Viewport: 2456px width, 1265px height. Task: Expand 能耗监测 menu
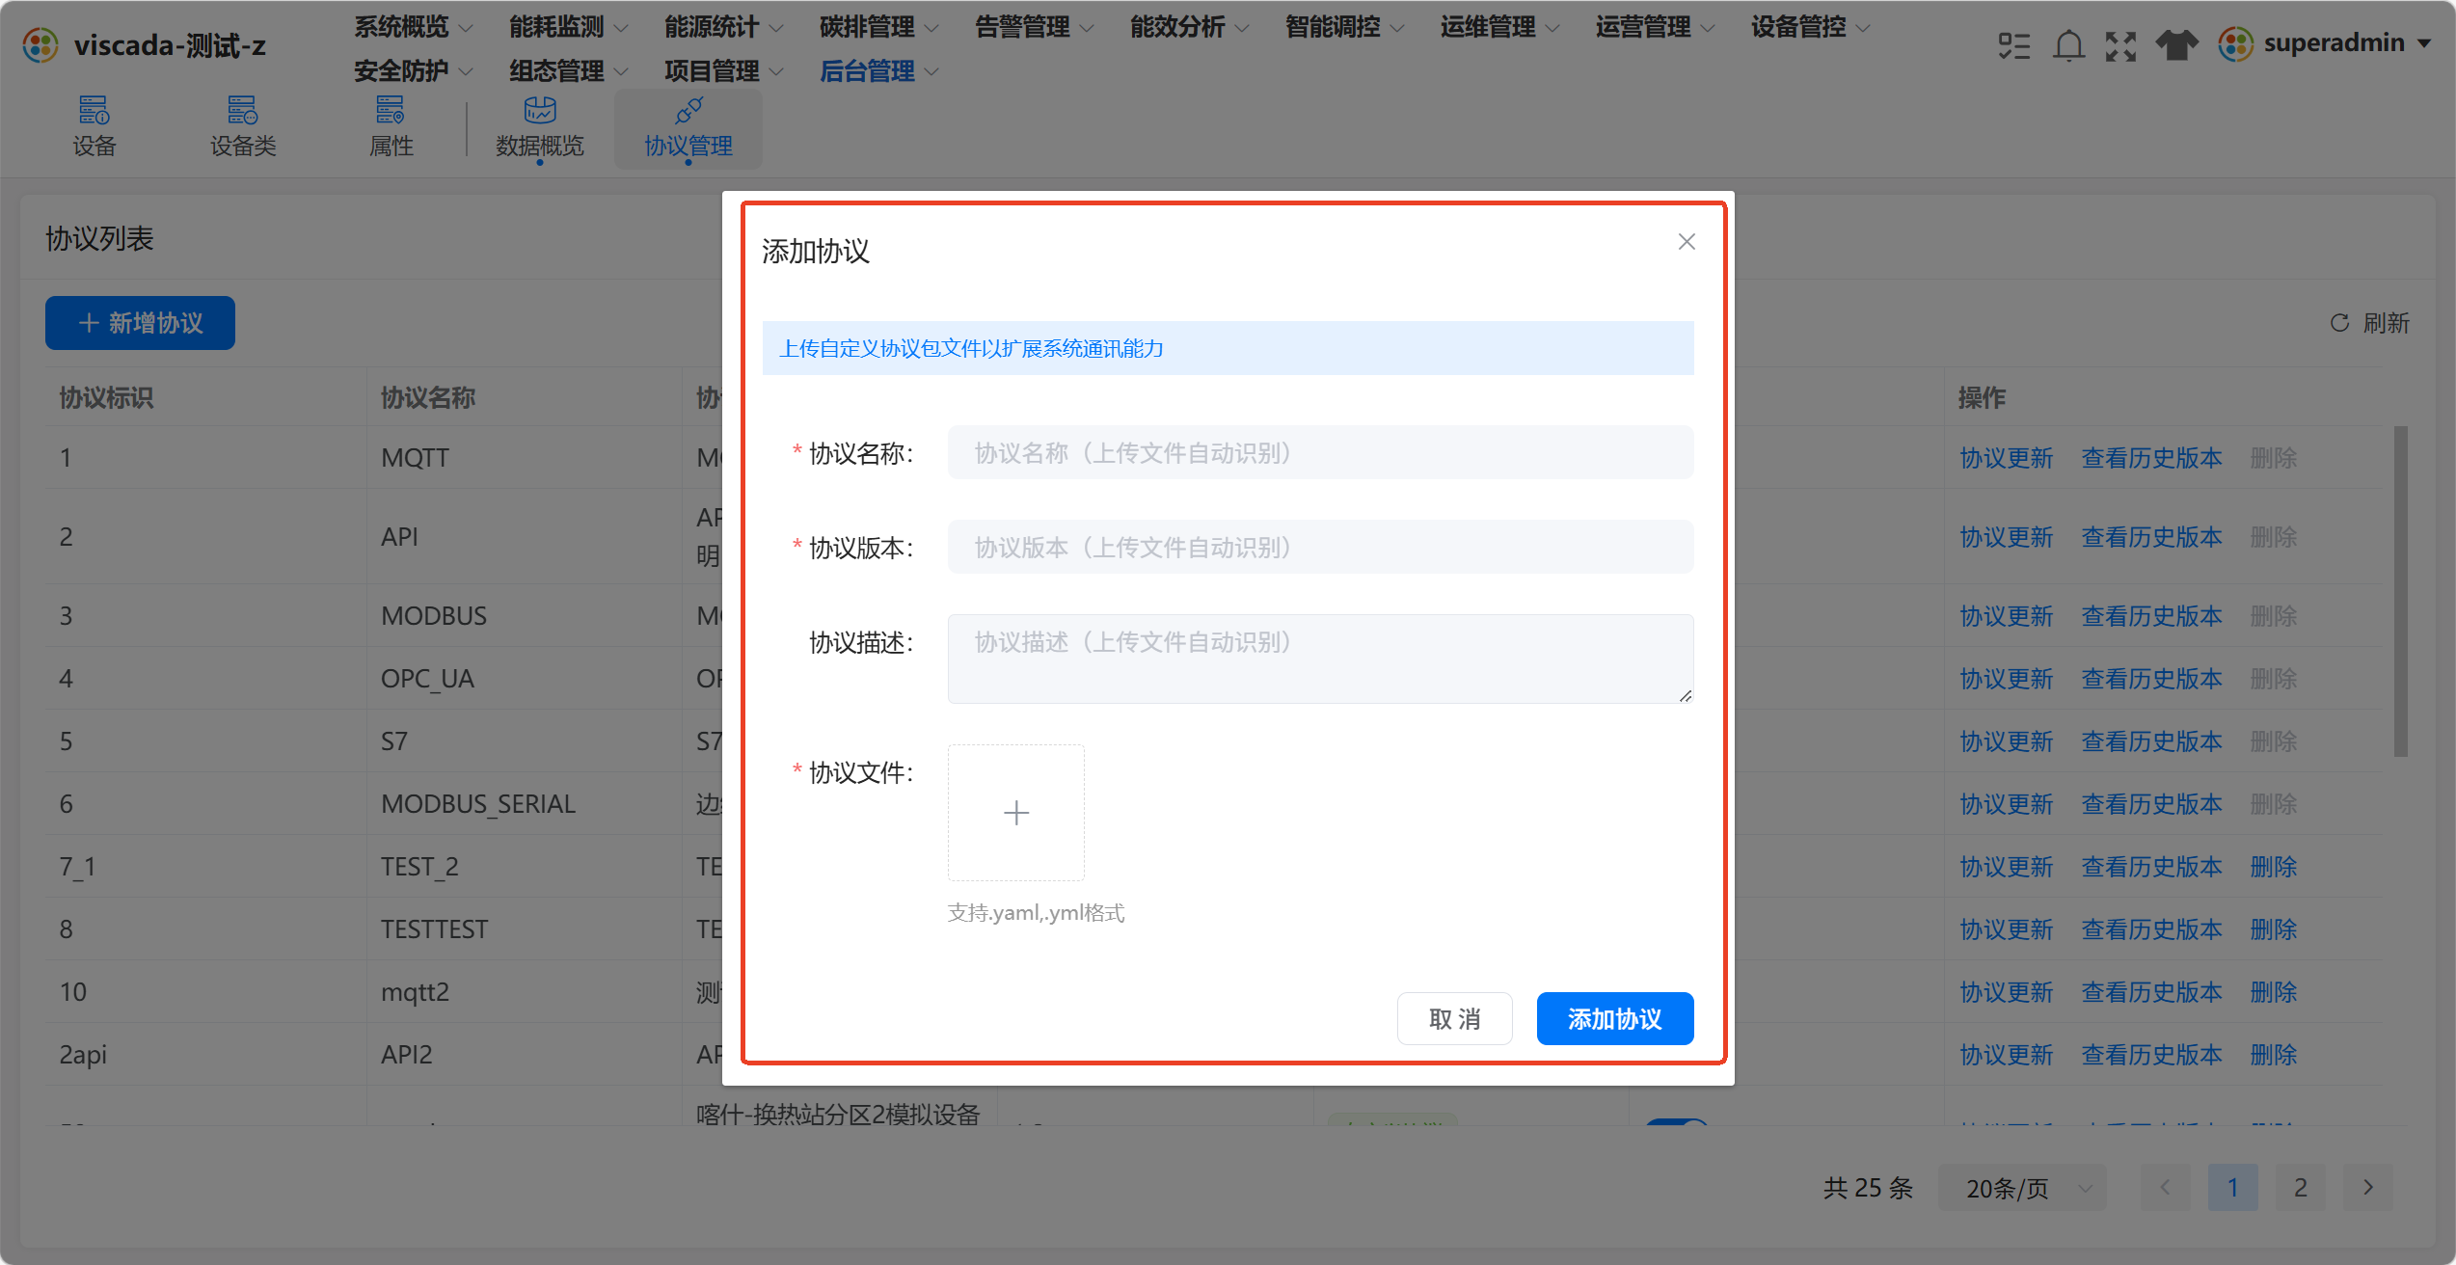click(x=568, y=27)
